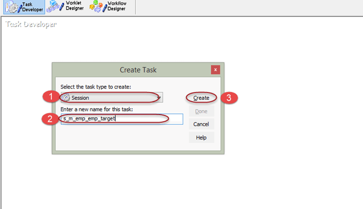Click the red annotation circle numbered 2
The image size is (363, 209).
click(49, 119)
